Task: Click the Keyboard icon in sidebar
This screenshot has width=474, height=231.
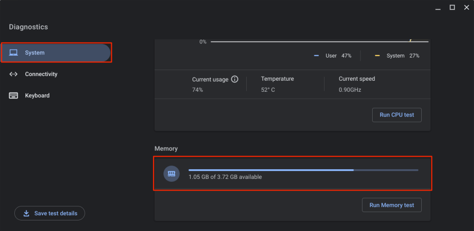Action: point(13,95)
